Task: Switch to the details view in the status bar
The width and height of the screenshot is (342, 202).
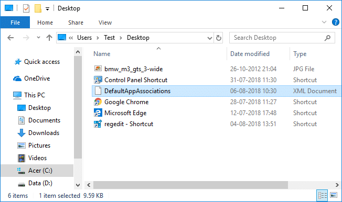Action: 323,195
